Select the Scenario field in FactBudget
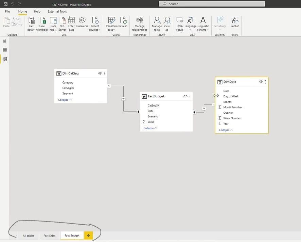The width and height of the screenshot is (301, 242). point(153,116)
